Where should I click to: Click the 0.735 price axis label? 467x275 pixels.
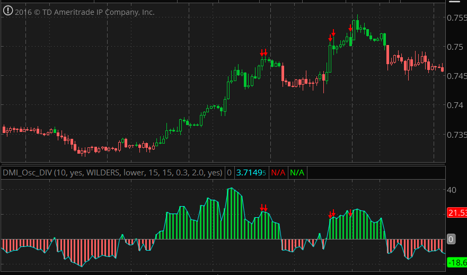(x=456, y=135)
